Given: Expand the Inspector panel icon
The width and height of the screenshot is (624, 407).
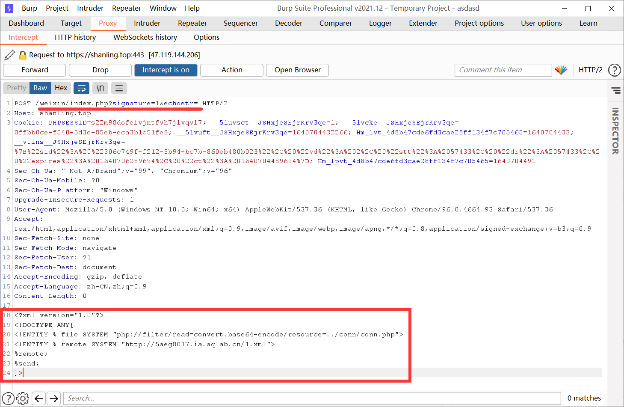Looking at the screenshot, I should [615, 90].
